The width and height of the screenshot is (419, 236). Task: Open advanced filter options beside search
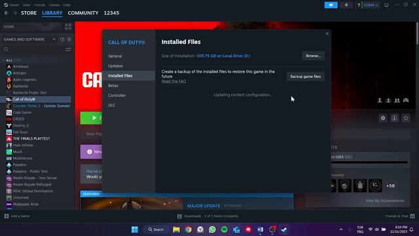(68, 50)
